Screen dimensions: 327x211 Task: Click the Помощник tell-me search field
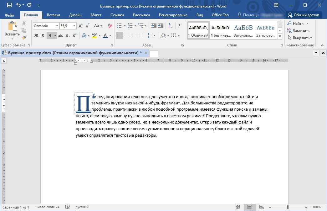click(248, 15)
